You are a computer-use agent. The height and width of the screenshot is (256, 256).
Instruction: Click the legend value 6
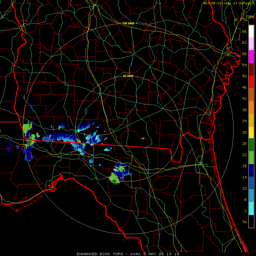click(x=245, y=200)
